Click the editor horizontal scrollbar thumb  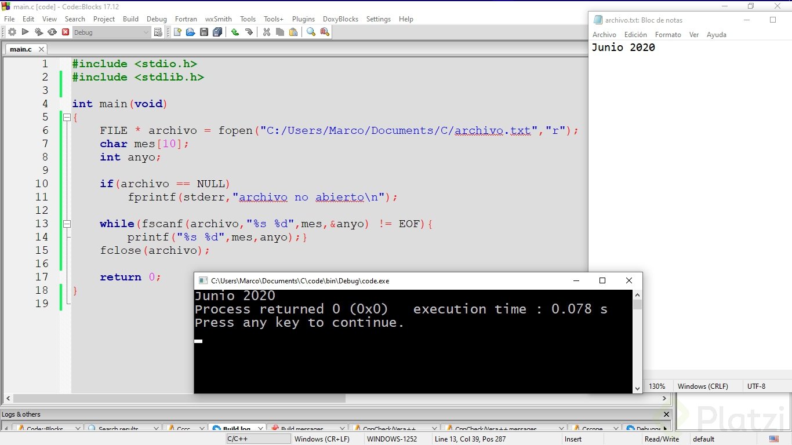[x=179, y=399]
